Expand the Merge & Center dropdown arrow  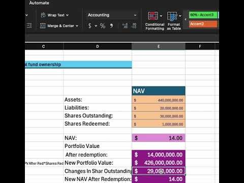pos(77,26)
